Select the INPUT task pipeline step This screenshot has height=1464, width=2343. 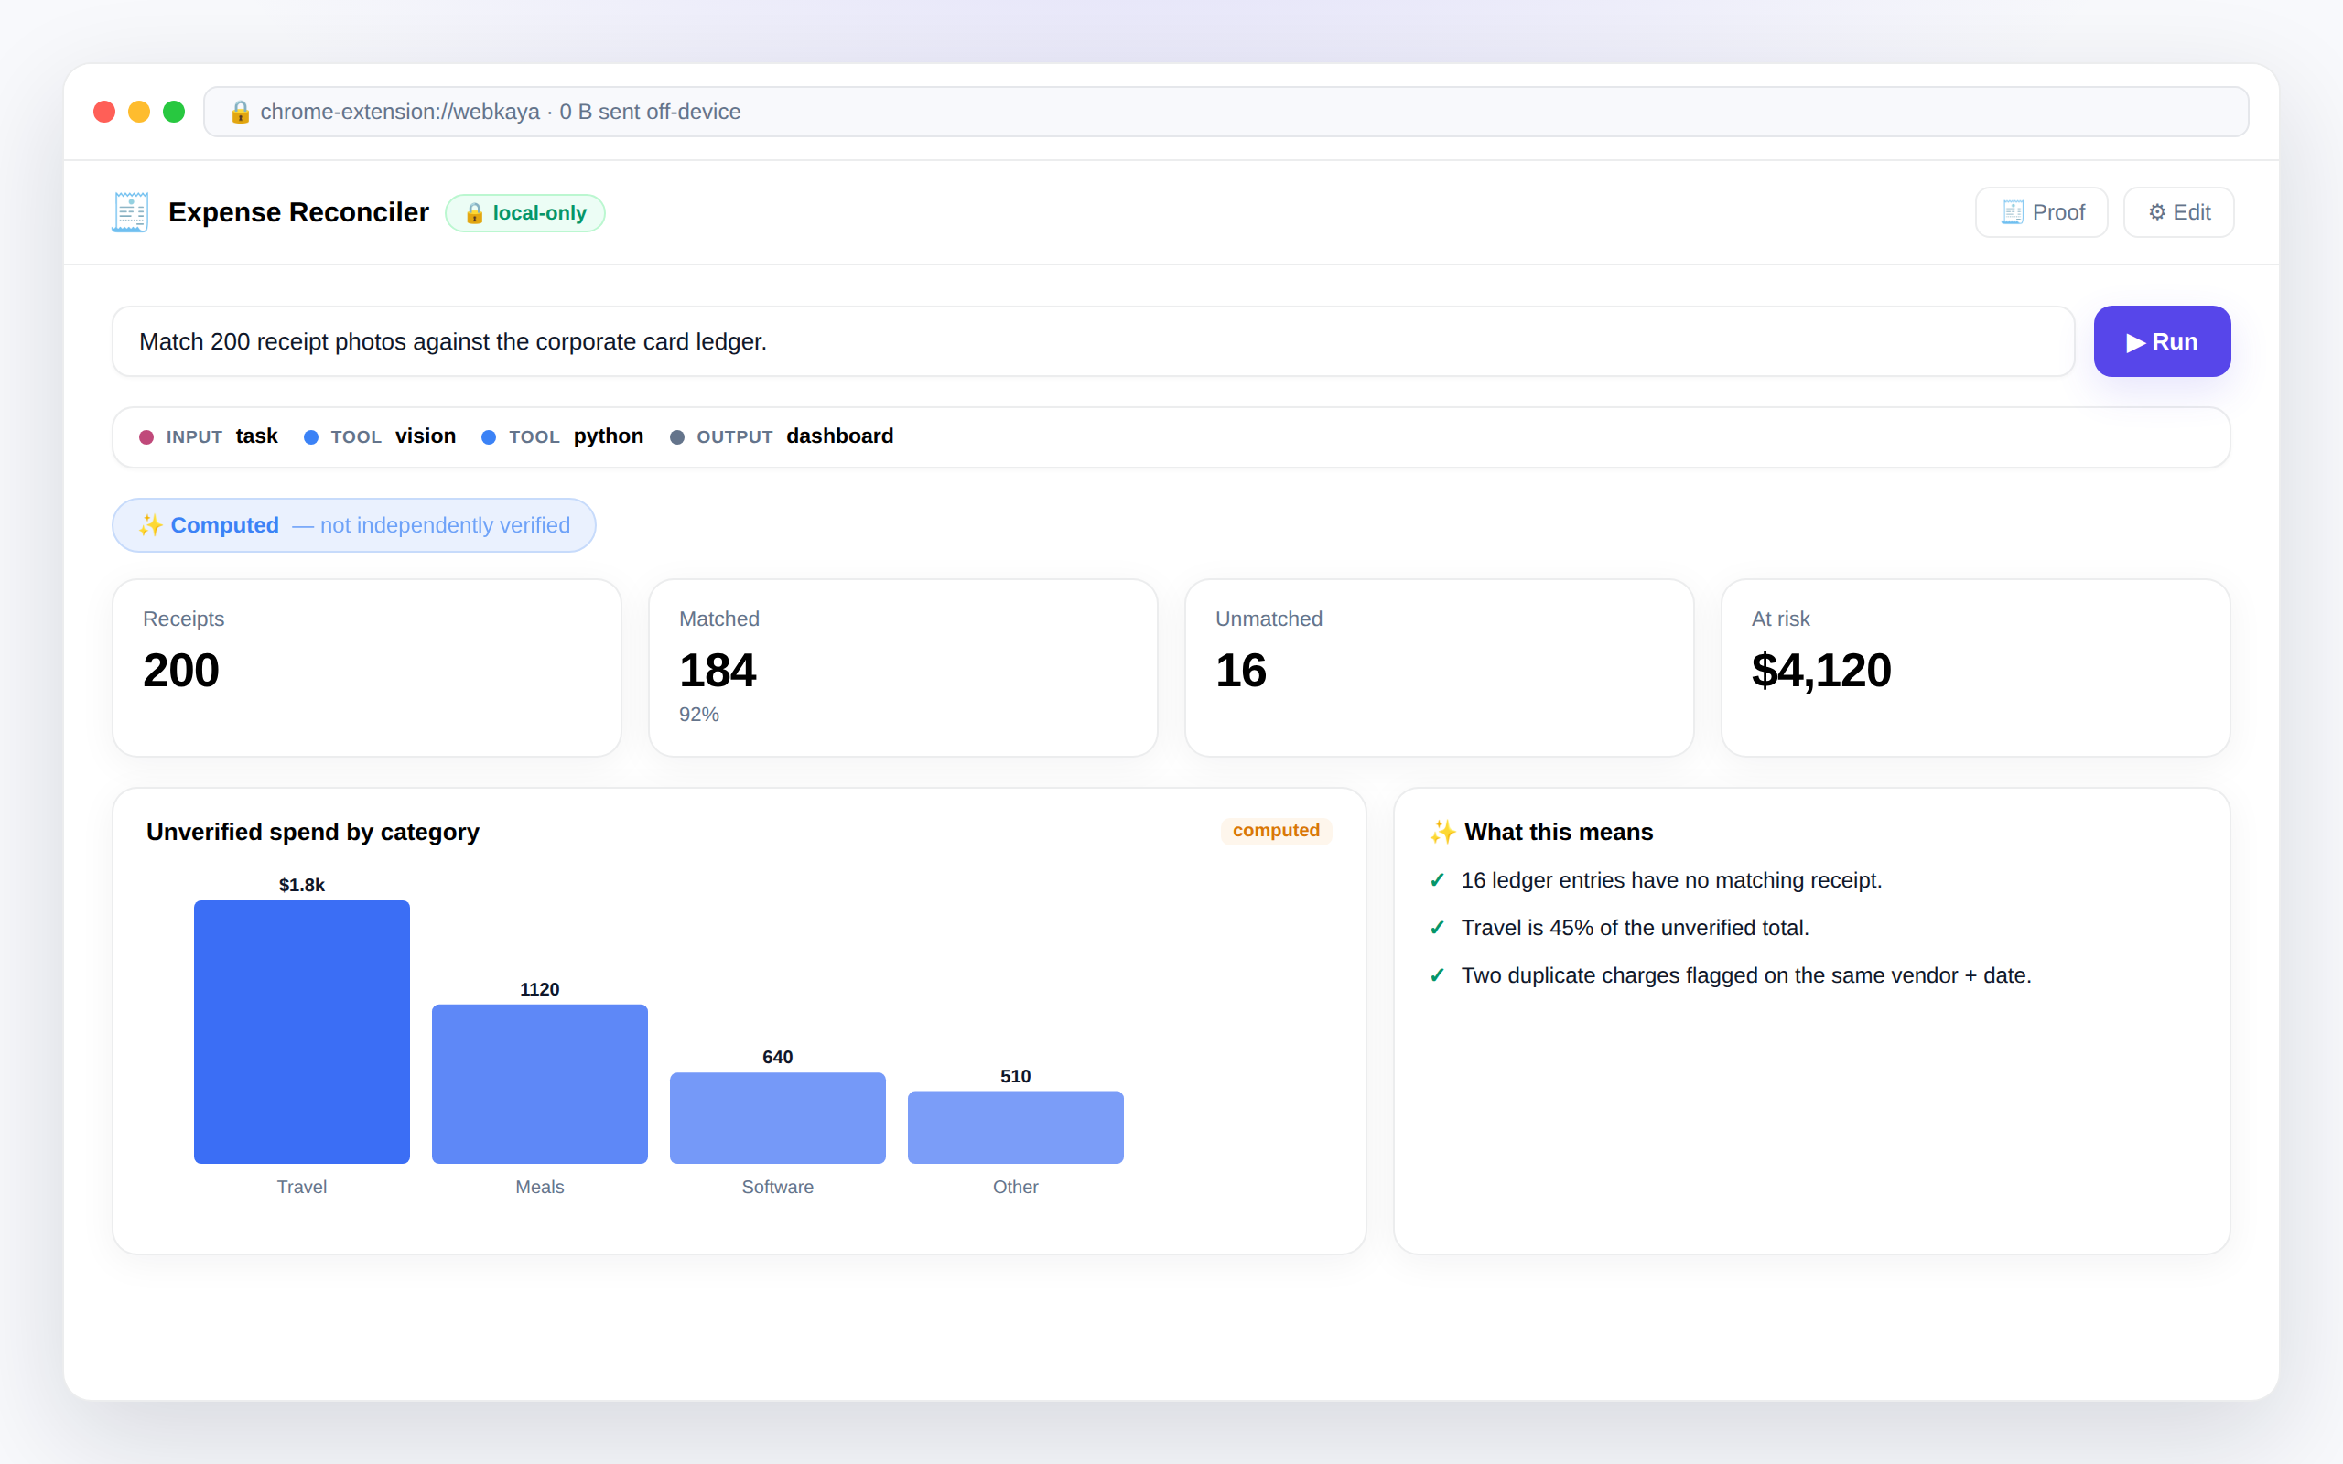click(x=208, y=436)
